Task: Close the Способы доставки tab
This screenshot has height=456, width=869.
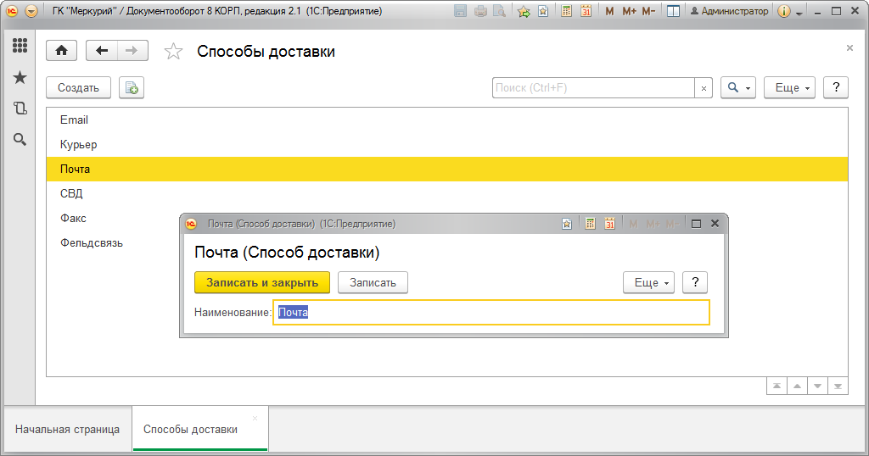Action: click(255, 419)
